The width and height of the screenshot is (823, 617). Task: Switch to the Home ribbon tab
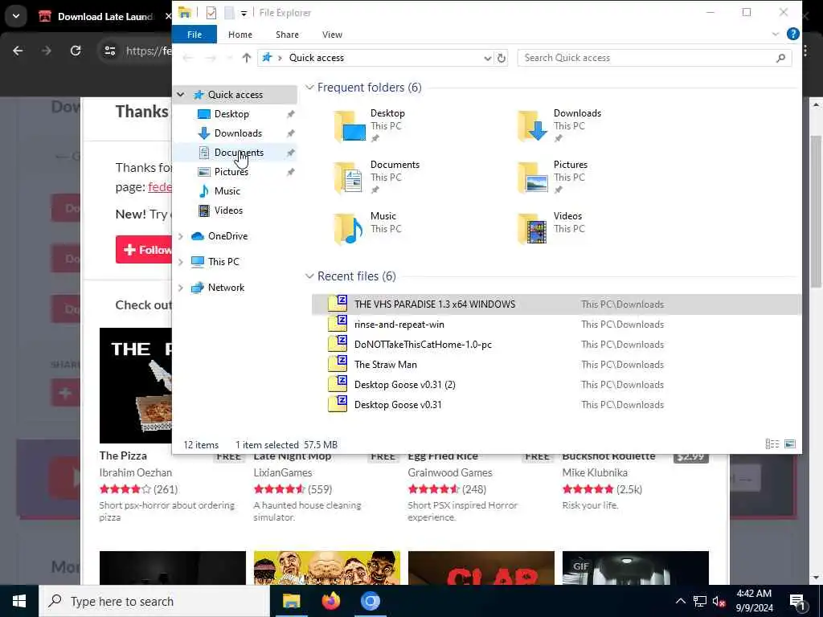[x=240, y=35]
